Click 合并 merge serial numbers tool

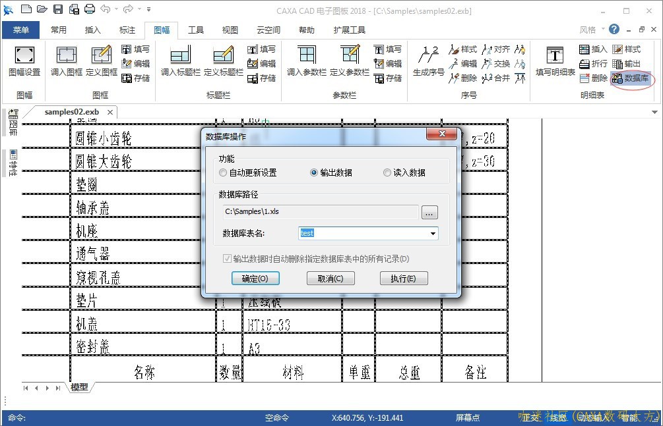pos(496,78)
